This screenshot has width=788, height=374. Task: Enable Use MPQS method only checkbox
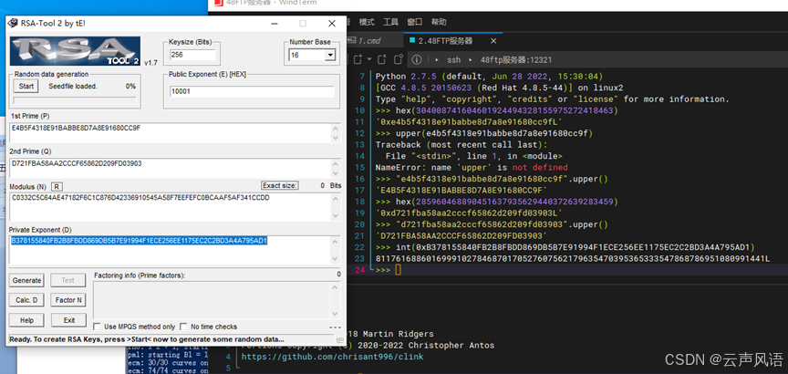coord(97,327)
